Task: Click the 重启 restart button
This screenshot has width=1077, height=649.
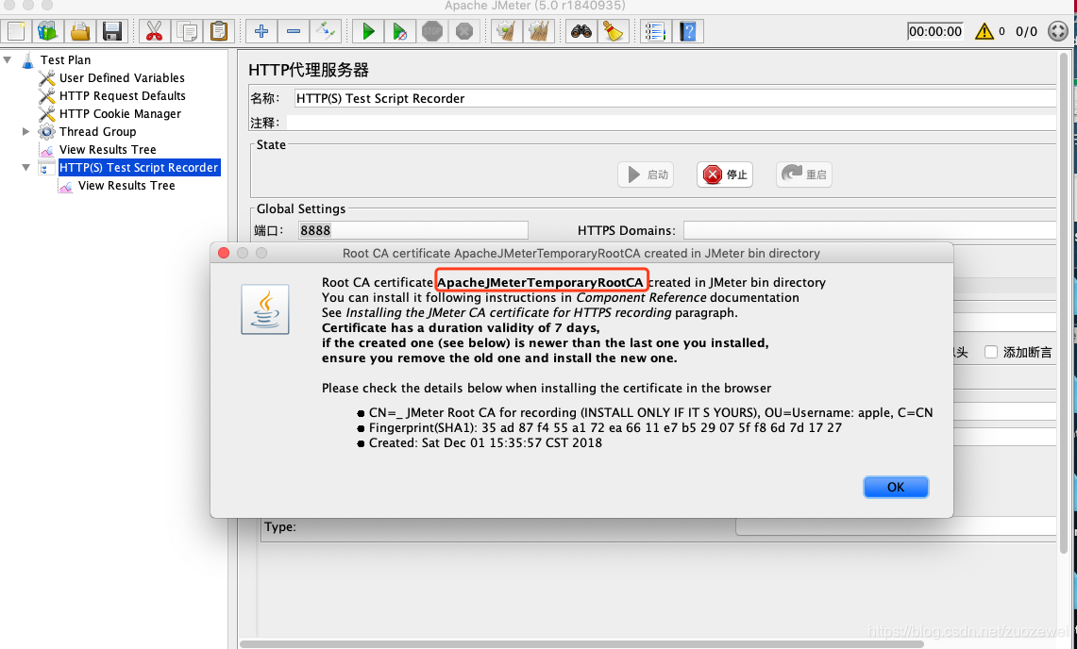Action: tap(803, 175)
